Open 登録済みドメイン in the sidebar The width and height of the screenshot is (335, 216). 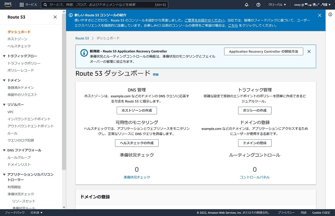click(x=21, y=87)
